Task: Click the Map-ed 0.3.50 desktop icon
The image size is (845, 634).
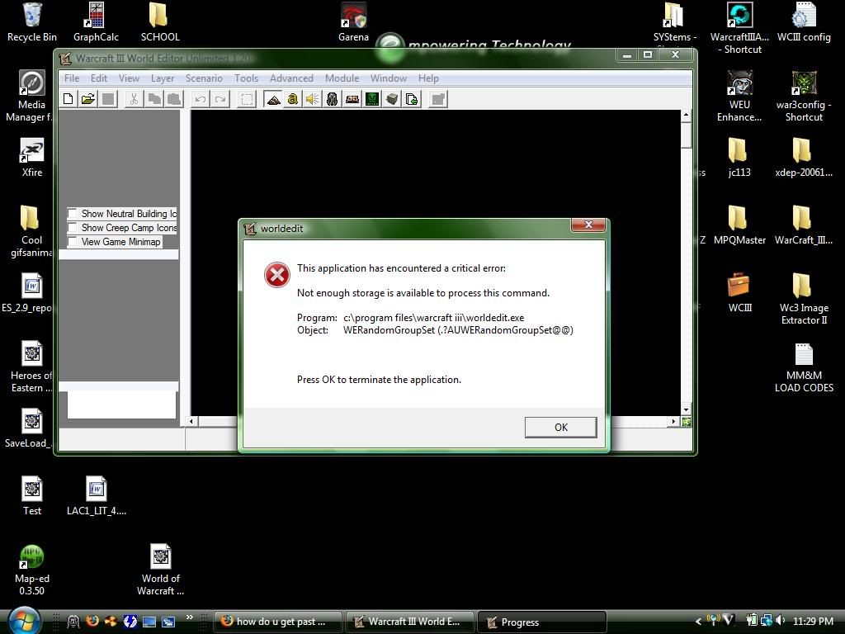Action: point(32,570)
